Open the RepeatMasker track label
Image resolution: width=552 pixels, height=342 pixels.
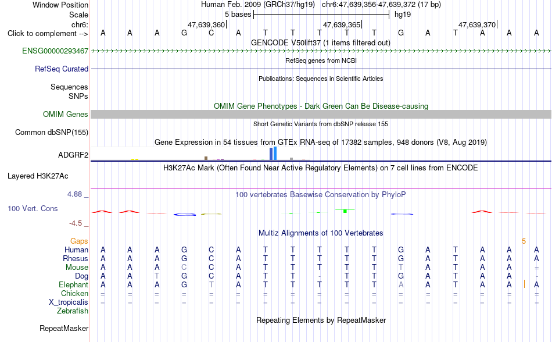point(64,328)
